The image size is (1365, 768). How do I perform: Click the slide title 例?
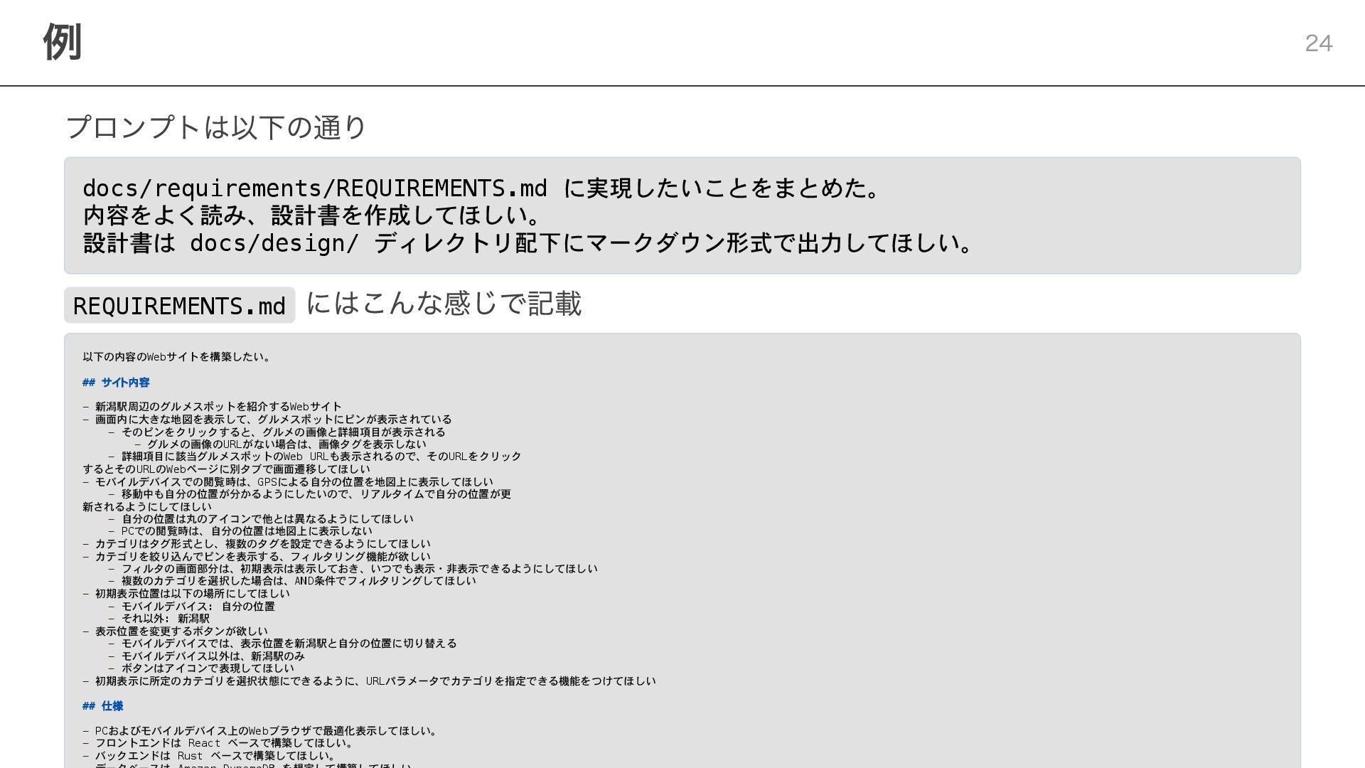click(x=63, y=42)
